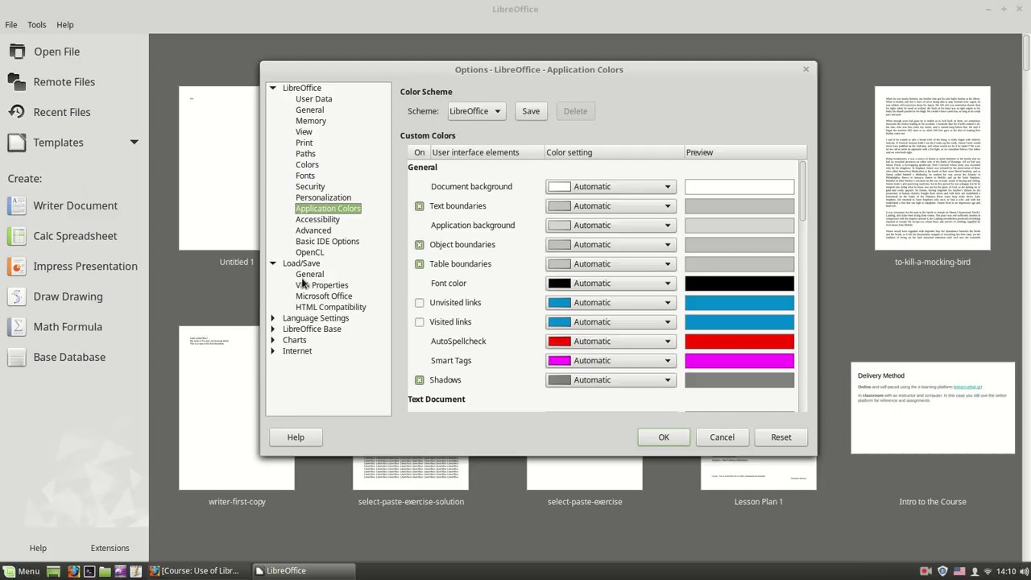Open the File menu

[11, 24]
